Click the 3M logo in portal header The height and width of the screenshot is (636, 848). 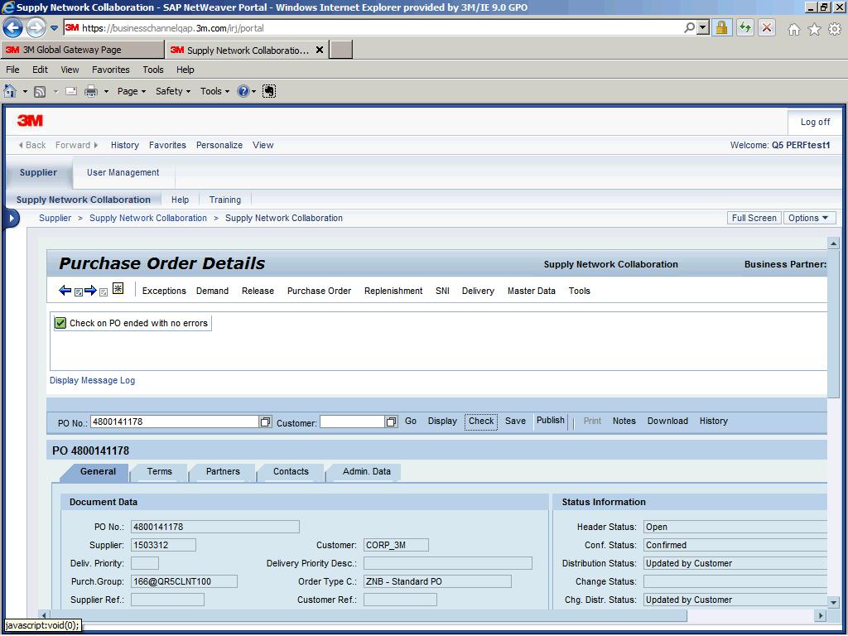30,121
